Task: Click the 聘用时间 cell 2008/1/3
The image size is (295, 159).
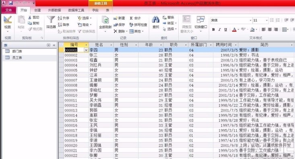Action: click(x=226, y=60)
